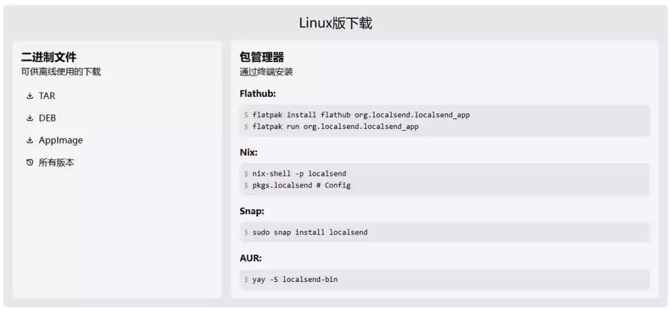Click the history icon beside 所有版本
Viewport: 671px width, 310px height.
click(29, 163)
